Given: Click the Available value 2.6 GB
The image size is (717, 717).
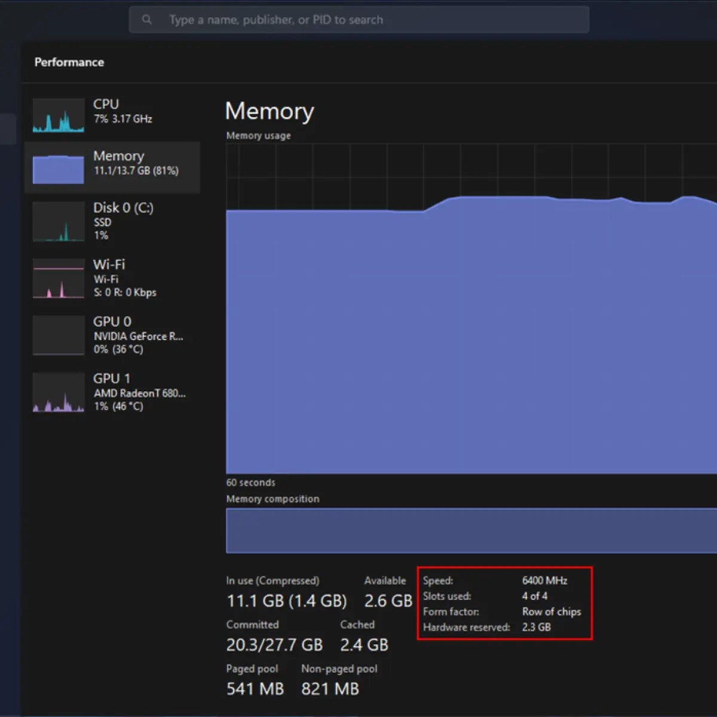Looking at the screenshot, I should (388, 600).
